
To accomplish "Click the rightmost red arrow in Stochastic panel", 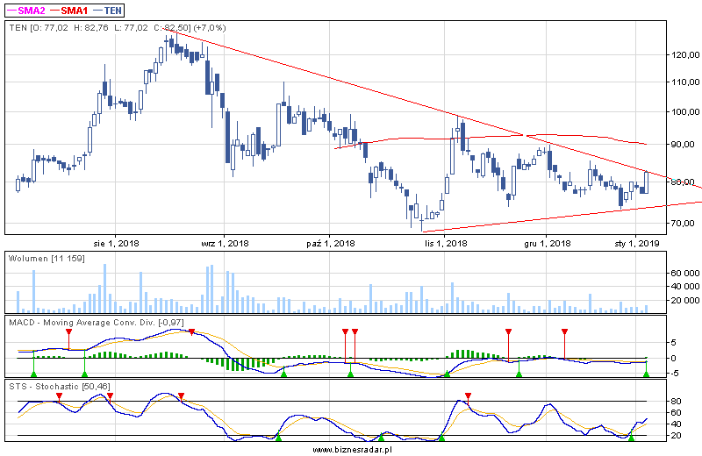I will point(468,396).
